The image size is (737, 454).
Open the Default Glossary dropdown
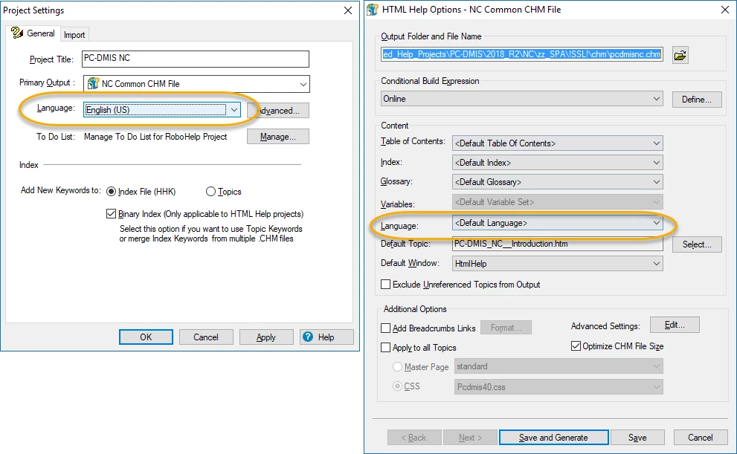pyautogui.click(x=558, y=182)
